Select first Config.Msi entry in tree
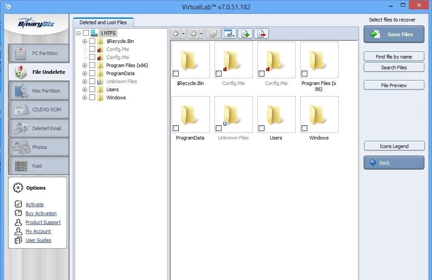The width and height of the screenshot is (432, 280). pyautogui.click(x=117, y=49)
